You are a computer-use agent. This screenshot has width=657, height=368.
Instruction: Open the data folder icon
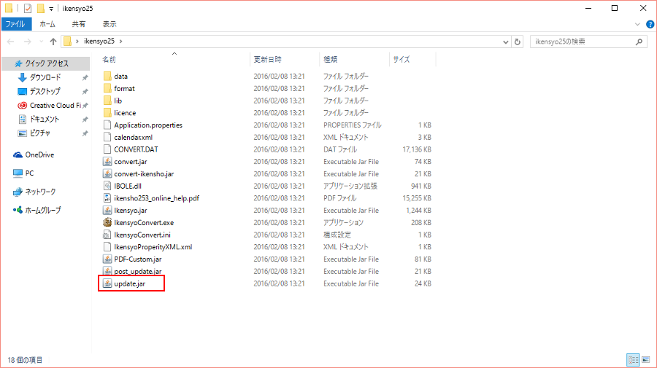coord(107,76)
